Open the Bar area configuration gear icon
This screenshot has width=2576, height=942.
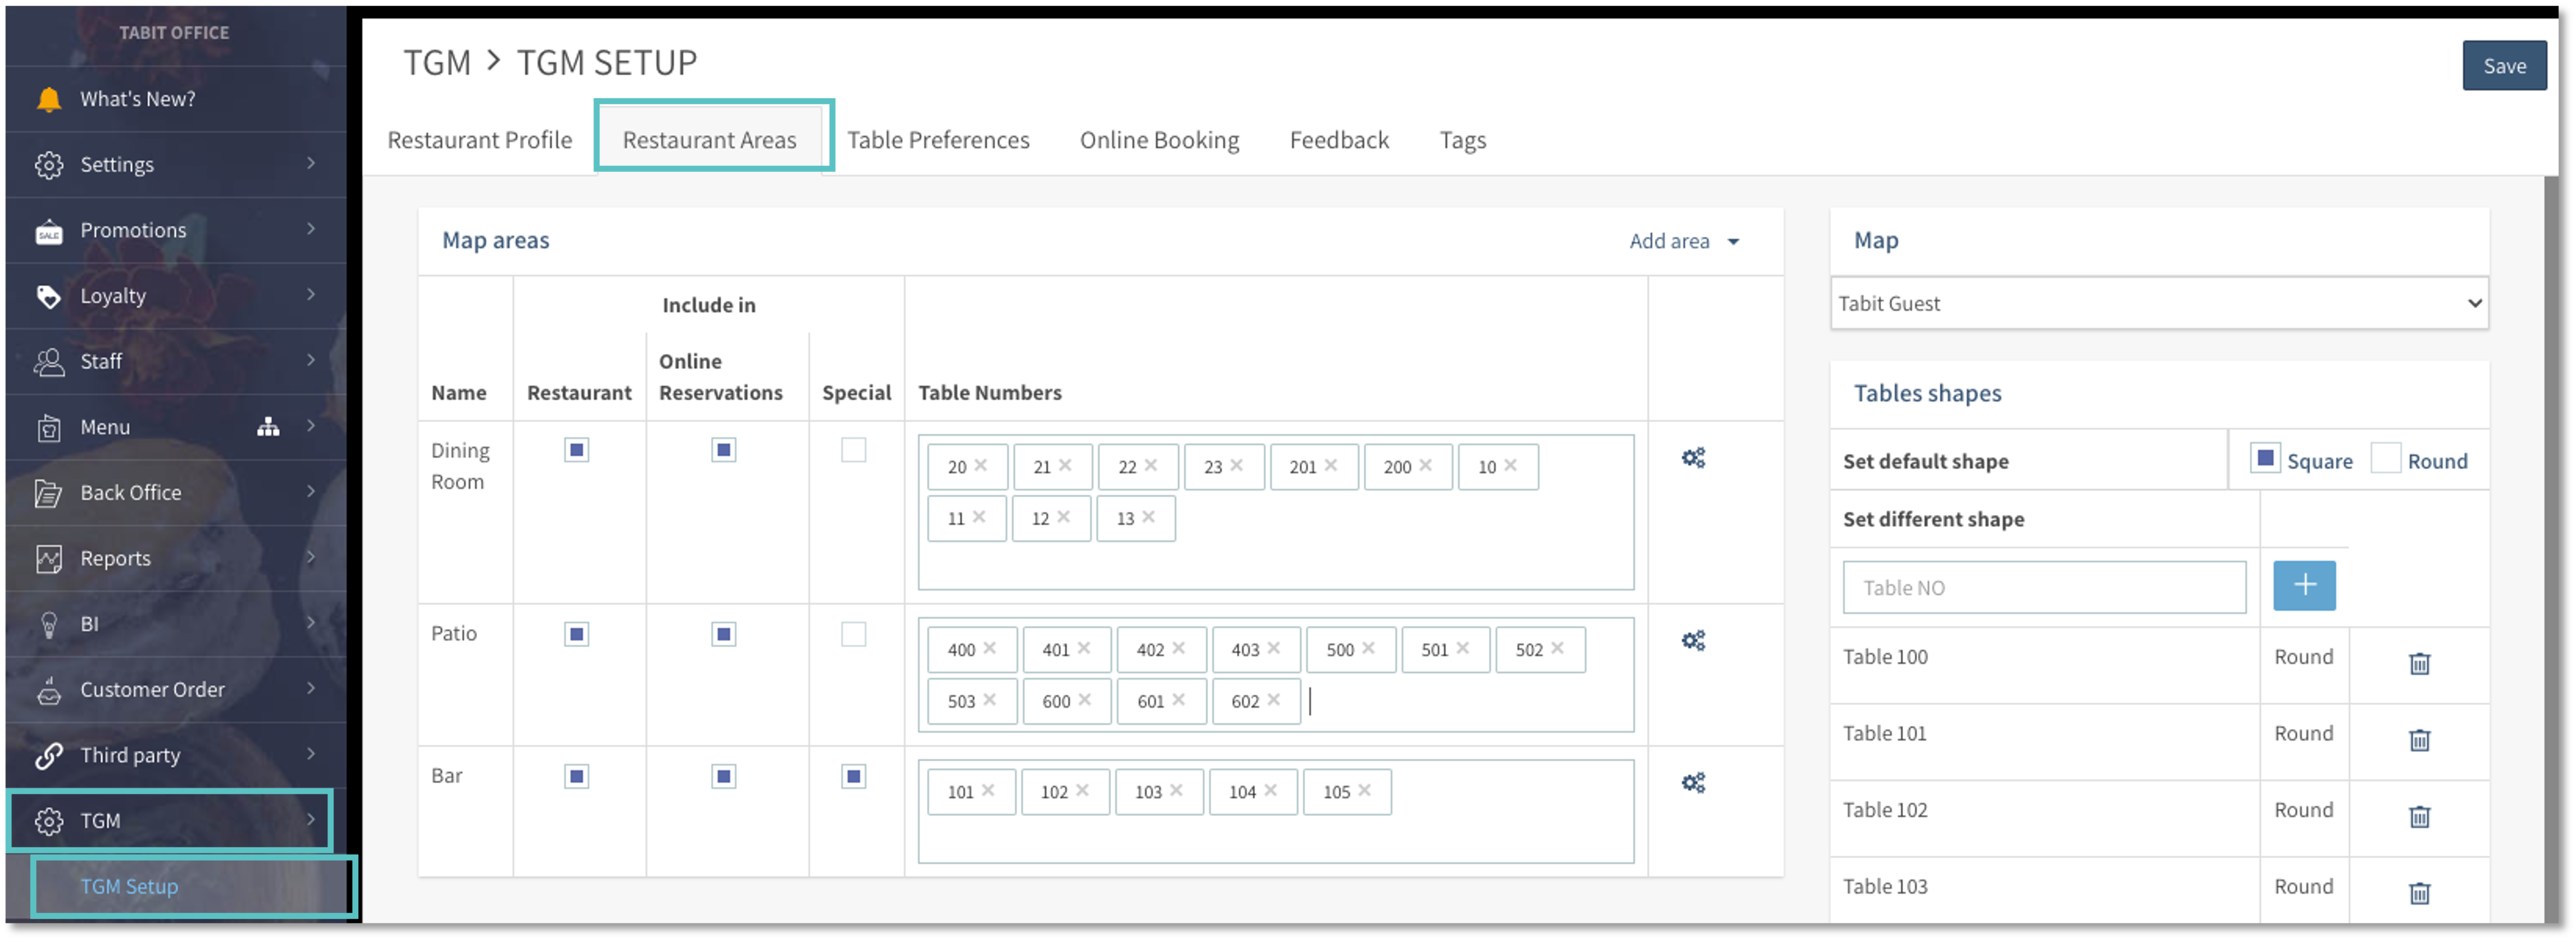[1693, 783]
